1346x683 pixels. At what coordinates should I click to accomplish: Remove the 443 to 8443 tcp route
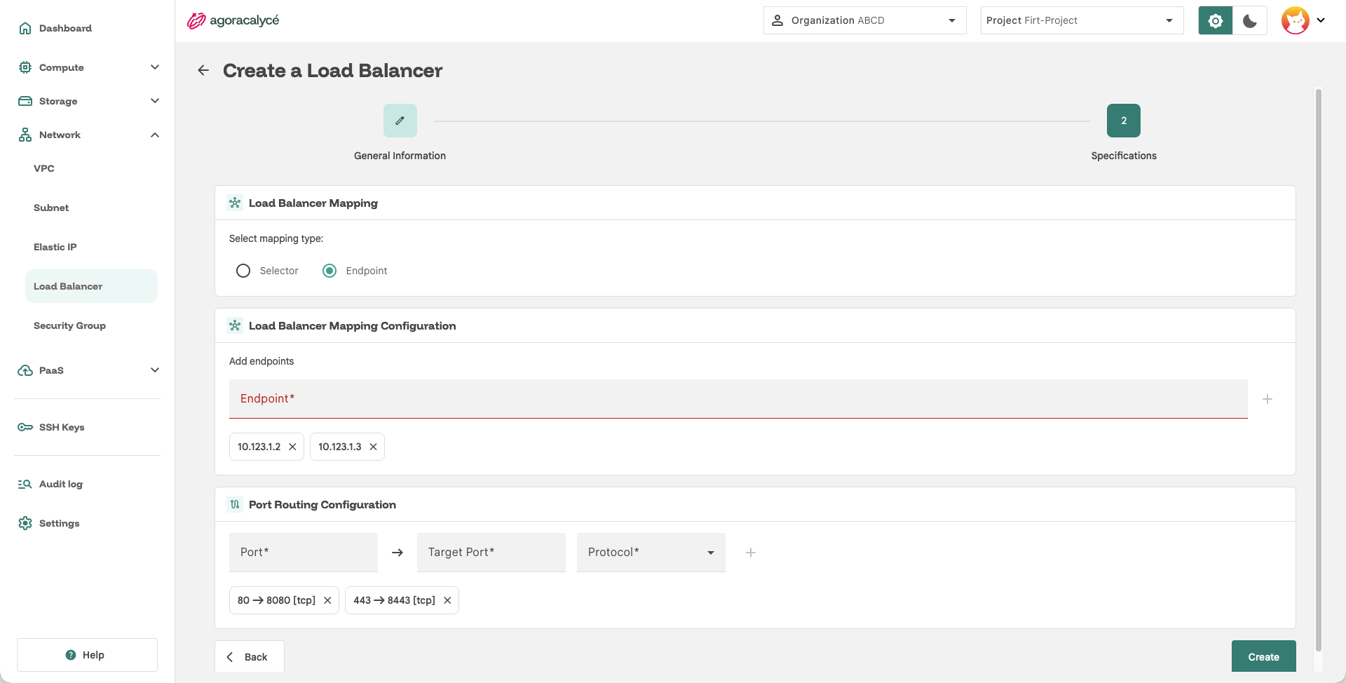447,600
